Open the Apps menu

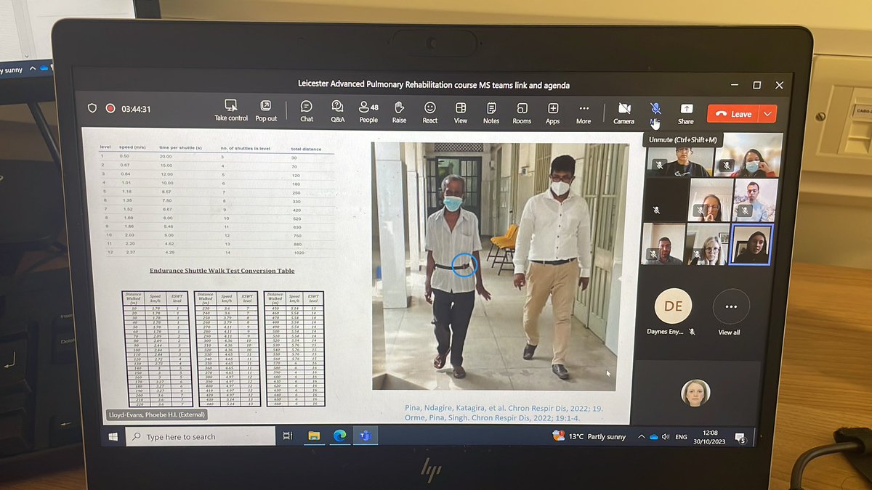tap(553, 113)
